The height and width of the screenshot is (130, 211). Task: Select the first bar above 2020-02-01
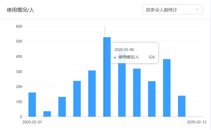(x=32, y=104)
